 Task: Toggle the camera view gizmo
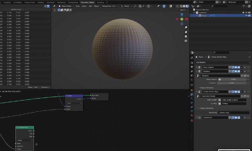[186, 36]
